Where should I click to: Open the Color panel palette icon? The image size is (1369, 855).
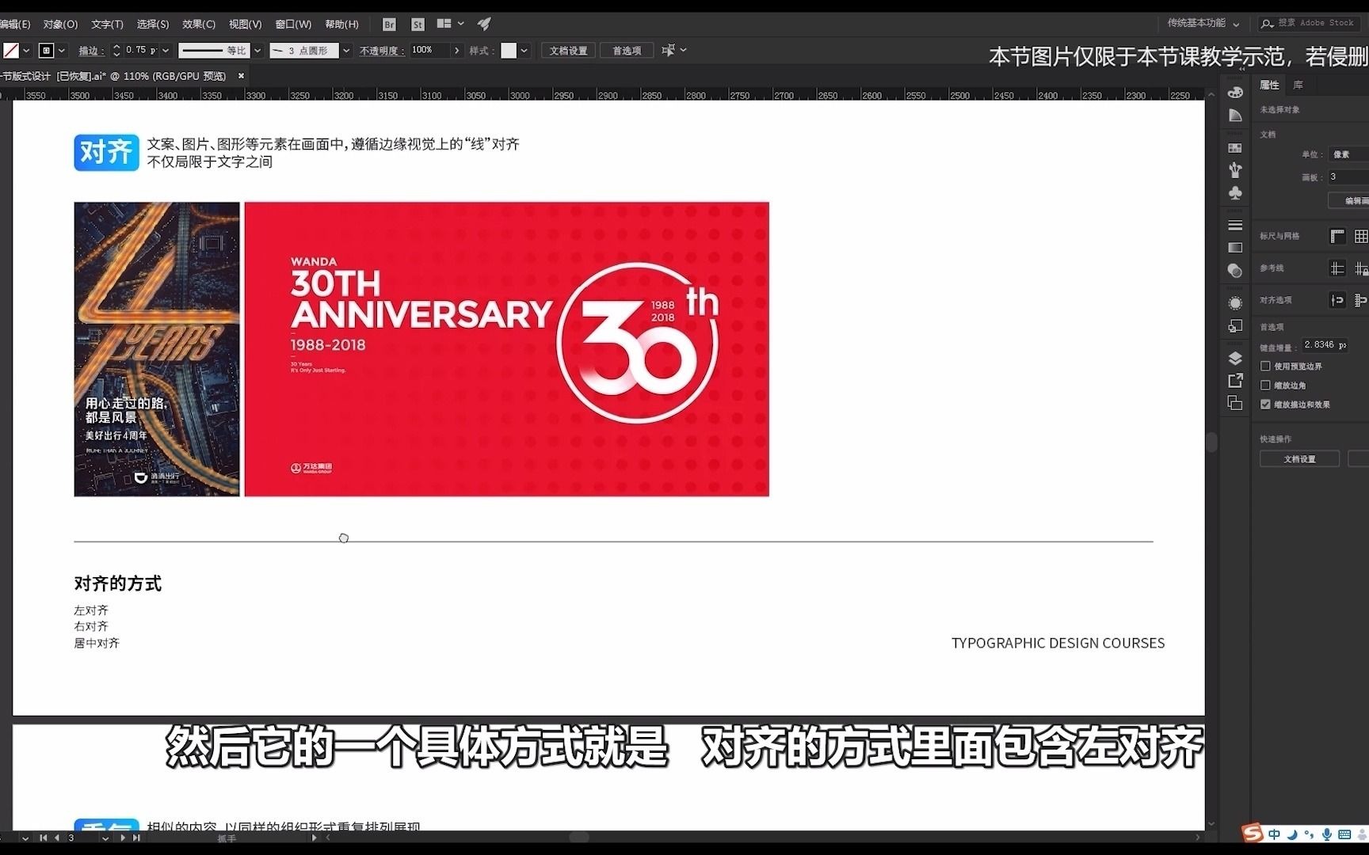1234,92
